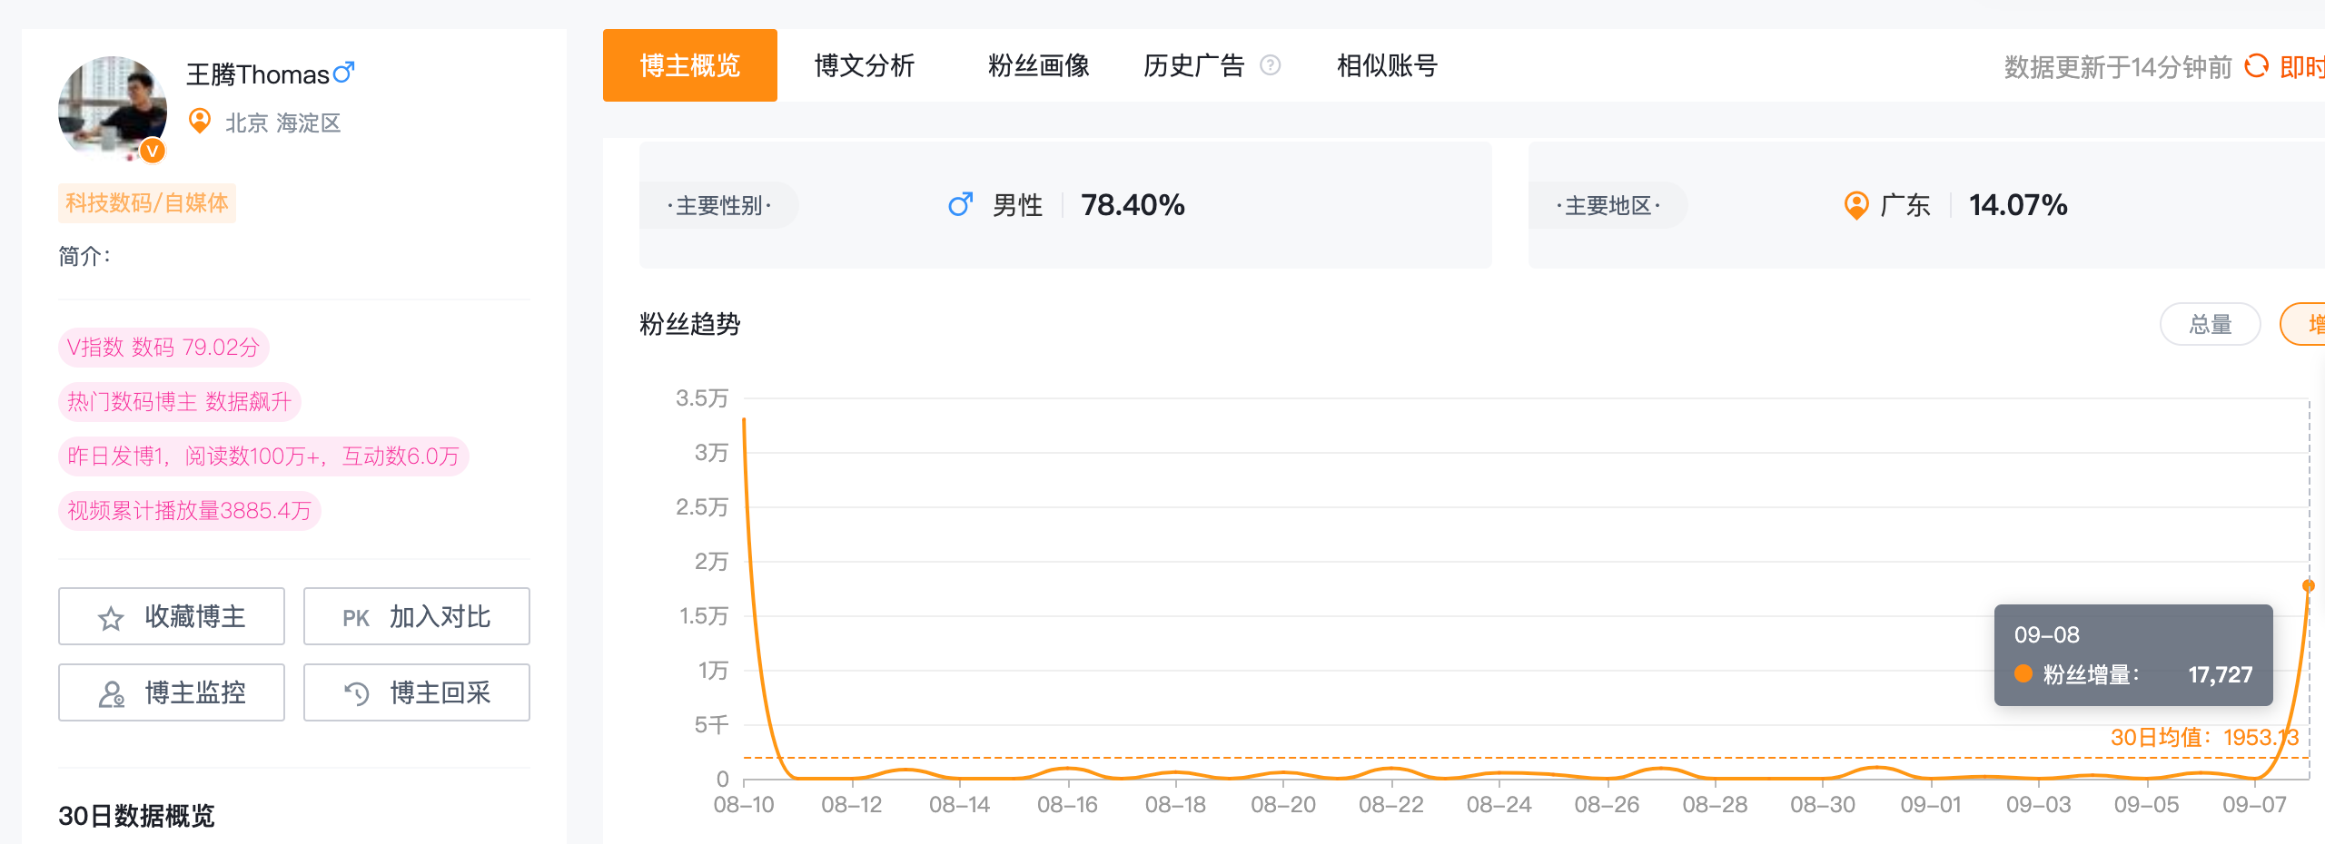Switch to the 粉丝画像 tab
Viewport: 2325px width, 844px height.
[1038, 65]
